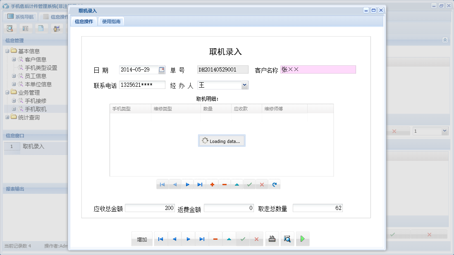Screen dimensions: 454x255
Task: Select the 系统导航 tab
Action: tap(20, 16)
